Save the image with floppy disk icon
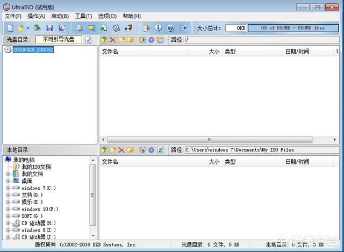The width and height of the screenshot is (344, 252). pyautogui.click(x=49, y=28)
